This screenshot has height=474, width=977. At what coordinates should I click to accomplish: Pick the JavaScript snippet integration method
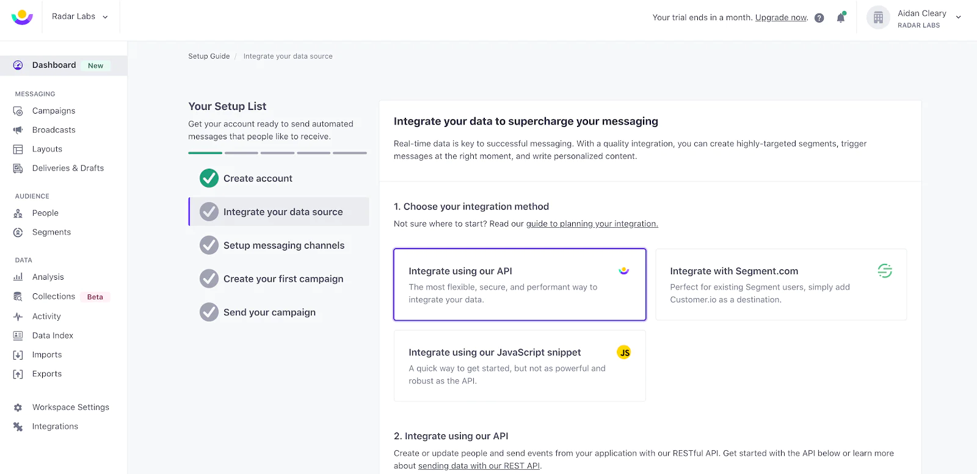pos(519,366)
